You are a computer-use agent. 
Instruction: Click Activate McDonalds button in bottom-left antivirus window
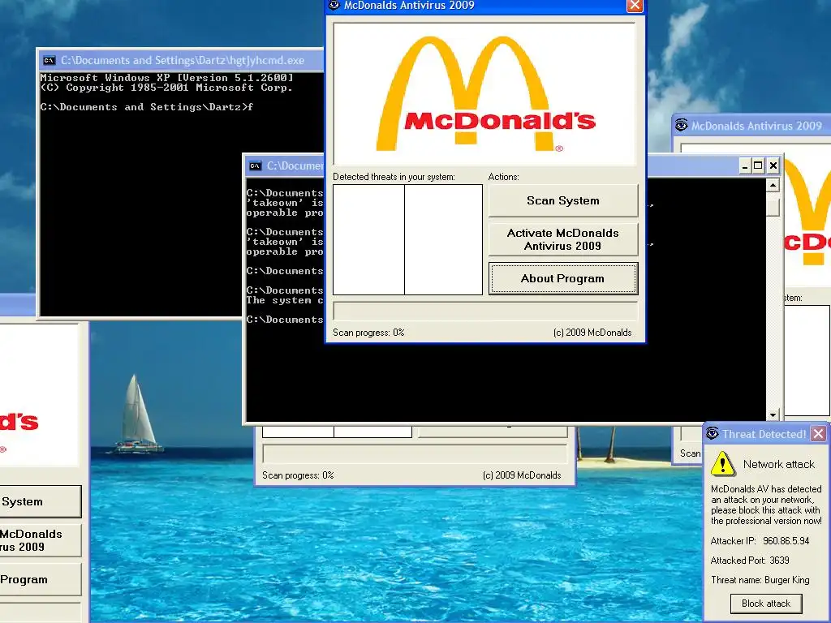[x=41, y=540]
